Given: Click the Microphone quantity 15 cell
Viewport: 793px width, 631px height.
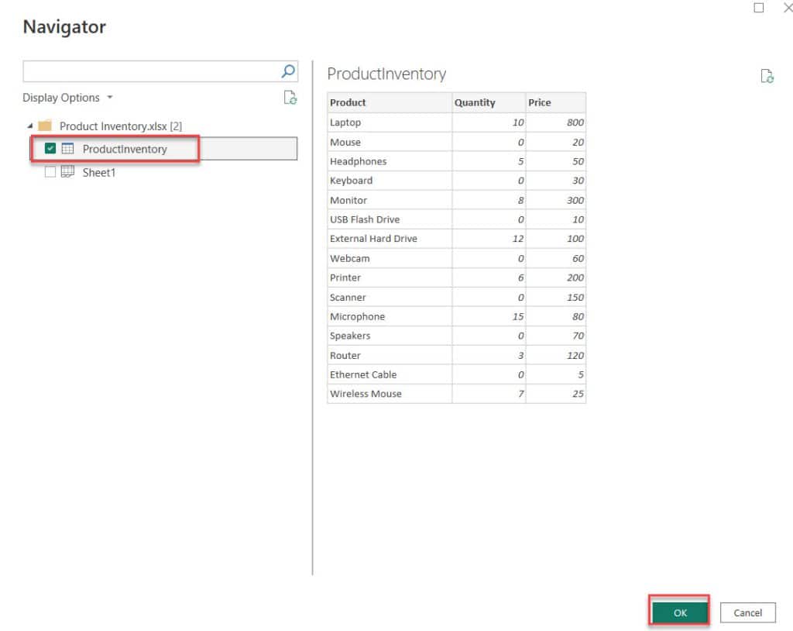Looking at the screenshot, I should click(x=489, y=316).
